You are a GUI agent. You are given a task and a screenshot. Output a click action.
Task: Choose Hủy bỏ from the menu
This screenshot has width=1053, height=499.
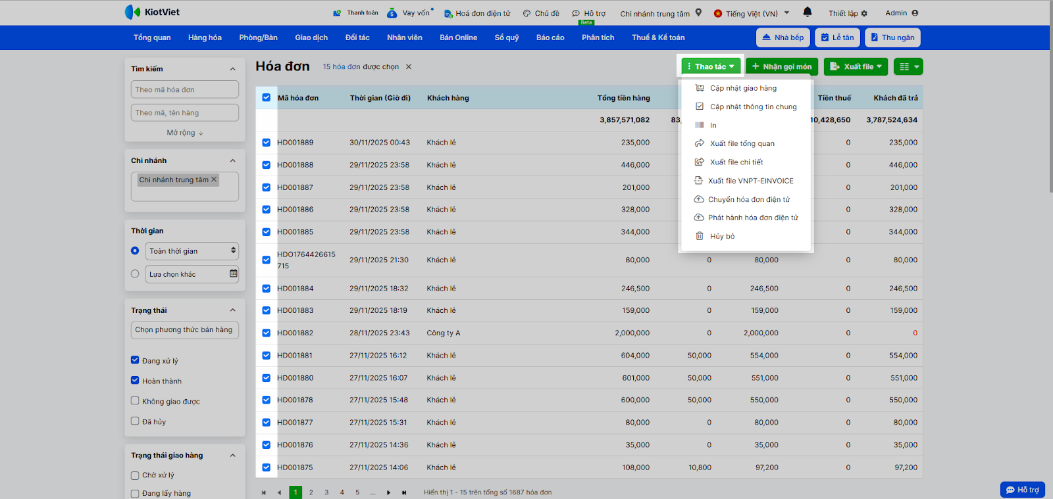722,237
